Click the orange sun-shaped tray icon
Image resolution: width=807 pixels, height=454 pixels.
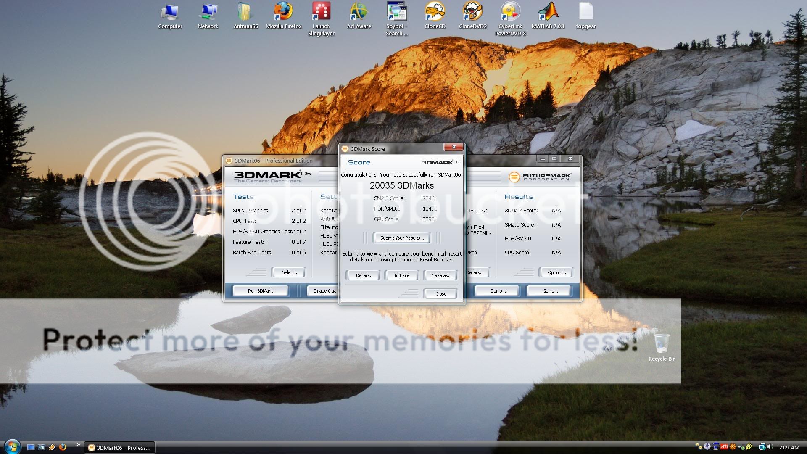click(733, 447)
